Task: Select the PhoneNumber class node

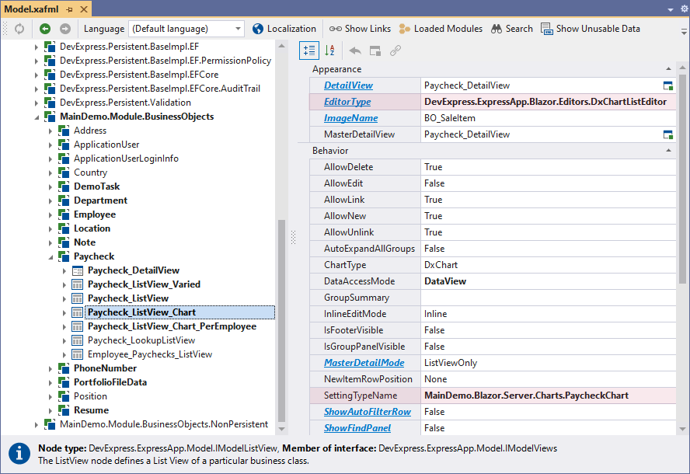Action: tap(105, 368)
